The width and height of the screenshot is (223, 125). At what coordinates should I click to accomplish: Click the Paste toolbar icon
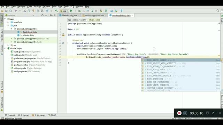point(33,11)
